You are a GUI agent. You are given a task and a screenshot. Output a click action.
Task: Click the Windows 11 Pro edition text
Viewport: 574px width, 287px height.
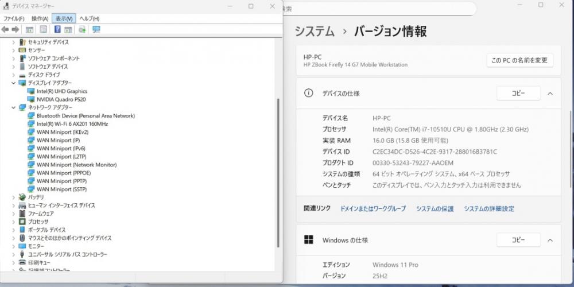395,265
